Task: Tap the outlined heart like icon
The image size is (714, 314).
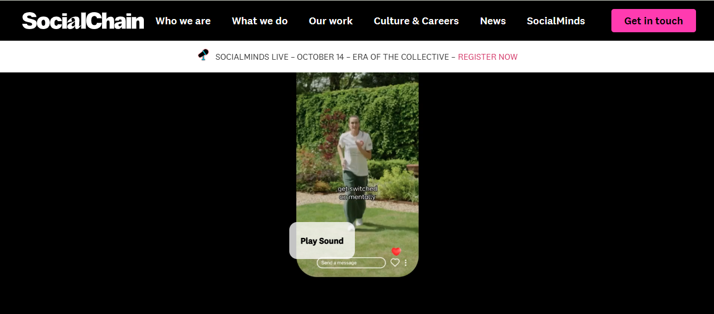Action: pos(395,262)
